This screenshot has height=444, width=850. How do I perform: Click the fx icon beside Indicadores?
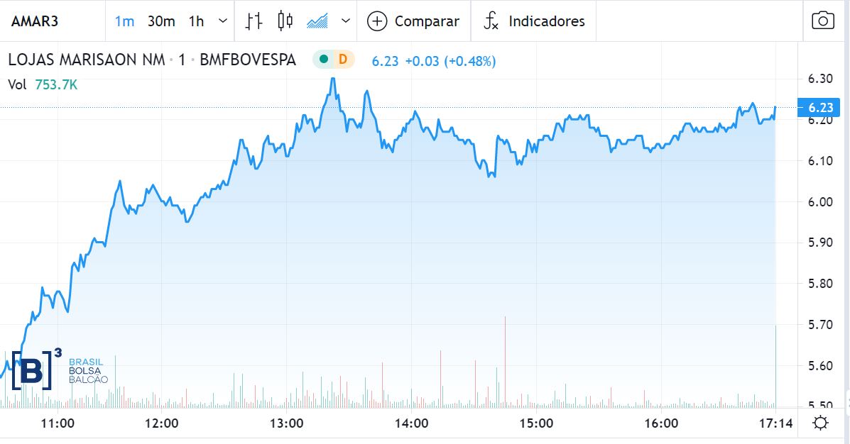[491, 21]
